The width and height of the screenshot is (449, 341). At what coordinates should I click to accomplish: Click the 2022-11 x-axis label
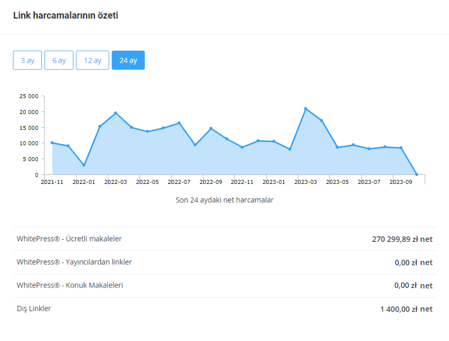[242, 182]
